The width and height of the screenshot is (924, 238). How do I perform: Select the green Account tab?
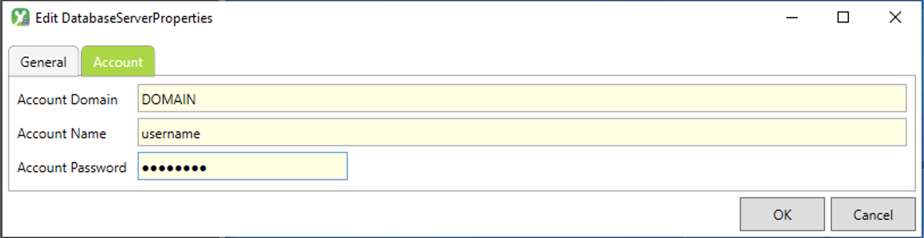coord(118,62)
